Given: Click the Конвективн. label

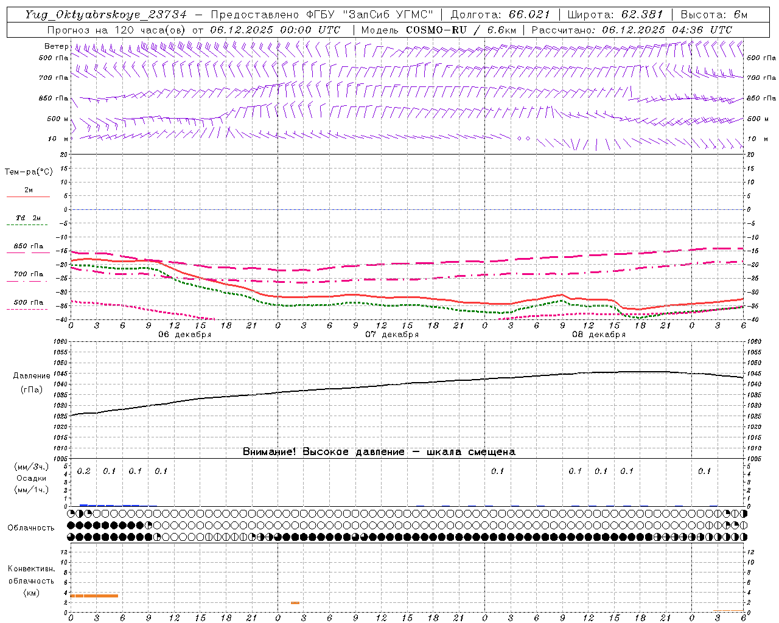Looking at the screenshot, I should [x=31, y=569].
